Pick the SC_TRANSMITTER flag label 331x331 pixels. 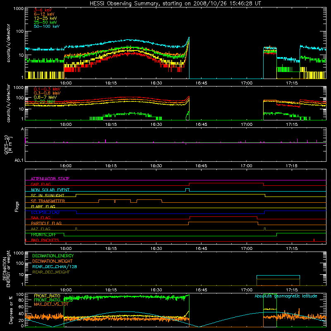[48, 201]
